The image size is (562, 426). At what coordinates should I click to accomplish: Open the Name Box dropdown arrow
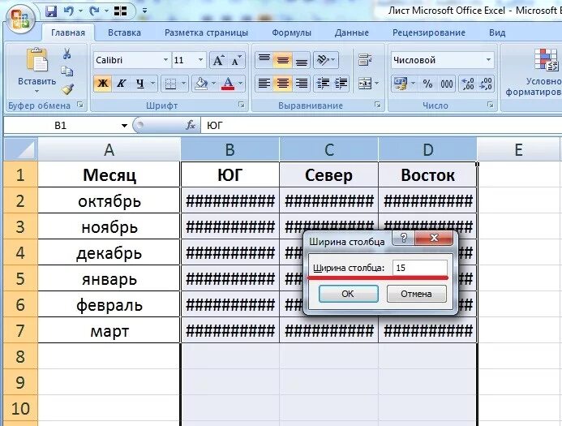(124, 126)
